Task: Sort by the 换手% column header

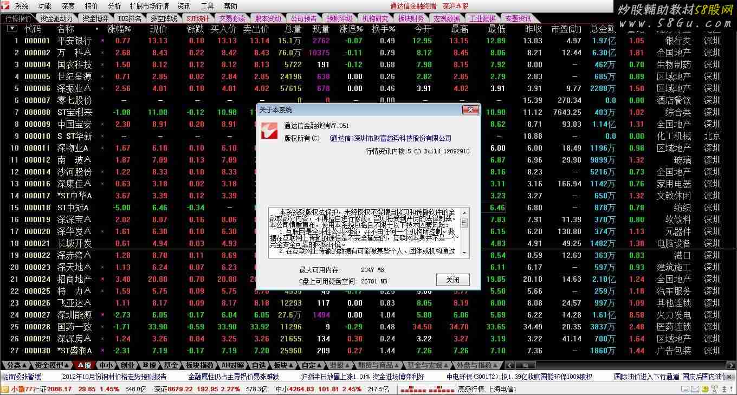Action: coord(383,29)
